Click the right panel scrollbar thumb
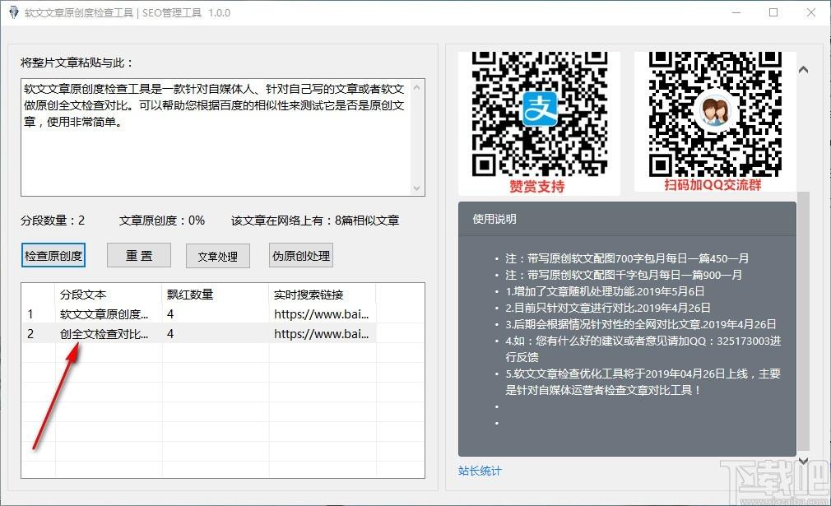 pos(804,319)
